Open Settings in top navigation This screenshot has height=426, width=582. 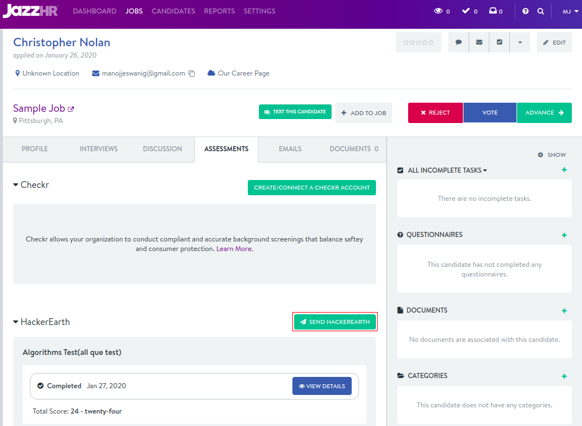260,11
